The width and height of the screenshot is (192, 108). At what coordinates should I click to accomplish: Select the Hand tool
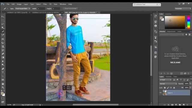click(3, 84)
